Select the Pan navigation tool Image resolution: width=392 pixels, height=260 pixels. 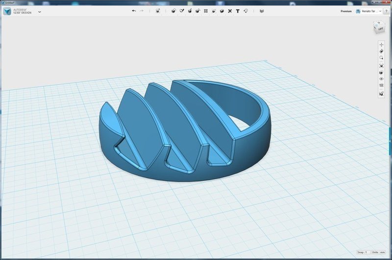(x=381, y=44)
